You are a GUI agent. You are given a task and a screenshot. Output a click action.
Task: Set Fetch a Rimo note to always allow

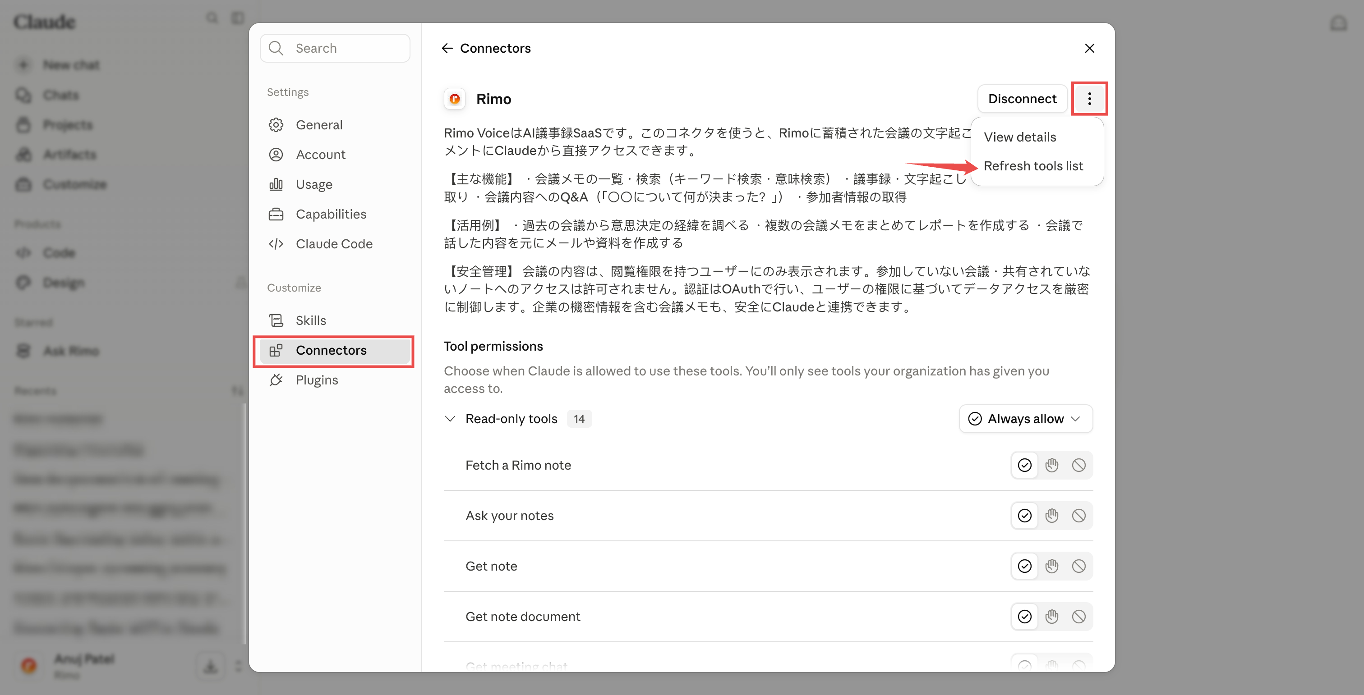point(1025,465)
